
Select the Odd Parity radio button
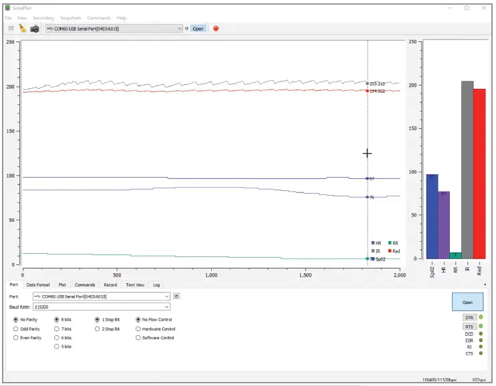click(x=16, y=329)
